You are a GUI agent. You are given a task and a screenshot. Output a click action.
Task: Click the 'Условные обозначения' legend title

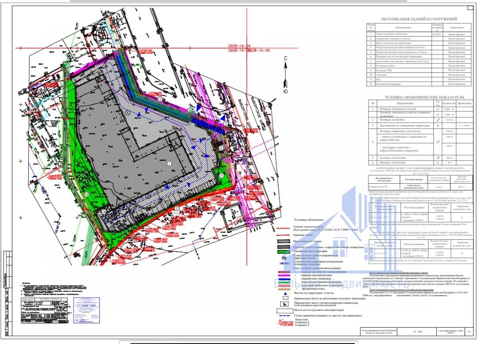tap(309, 219)
